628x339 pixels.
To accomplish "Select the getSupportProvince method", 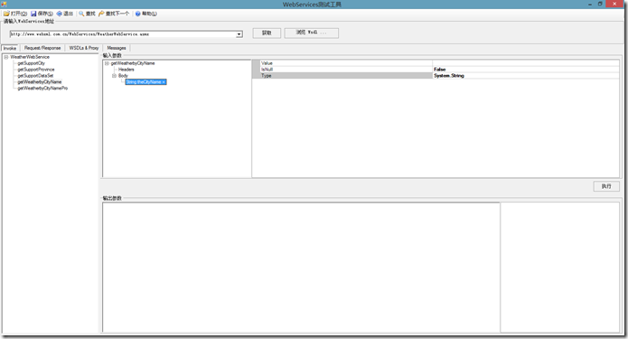I will (x=36, y=70).
